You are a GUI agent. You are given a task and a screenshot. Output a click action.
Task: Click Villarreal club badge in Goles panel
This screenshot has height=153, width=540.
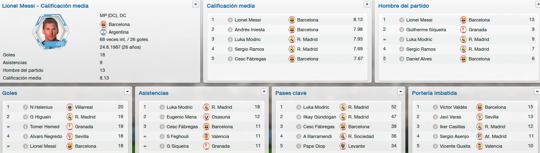click(x=70, y=107)
